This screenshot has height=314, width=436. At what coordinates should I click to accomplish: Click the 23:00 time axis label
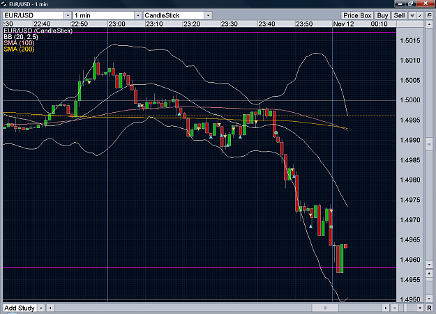pos(116,24)
